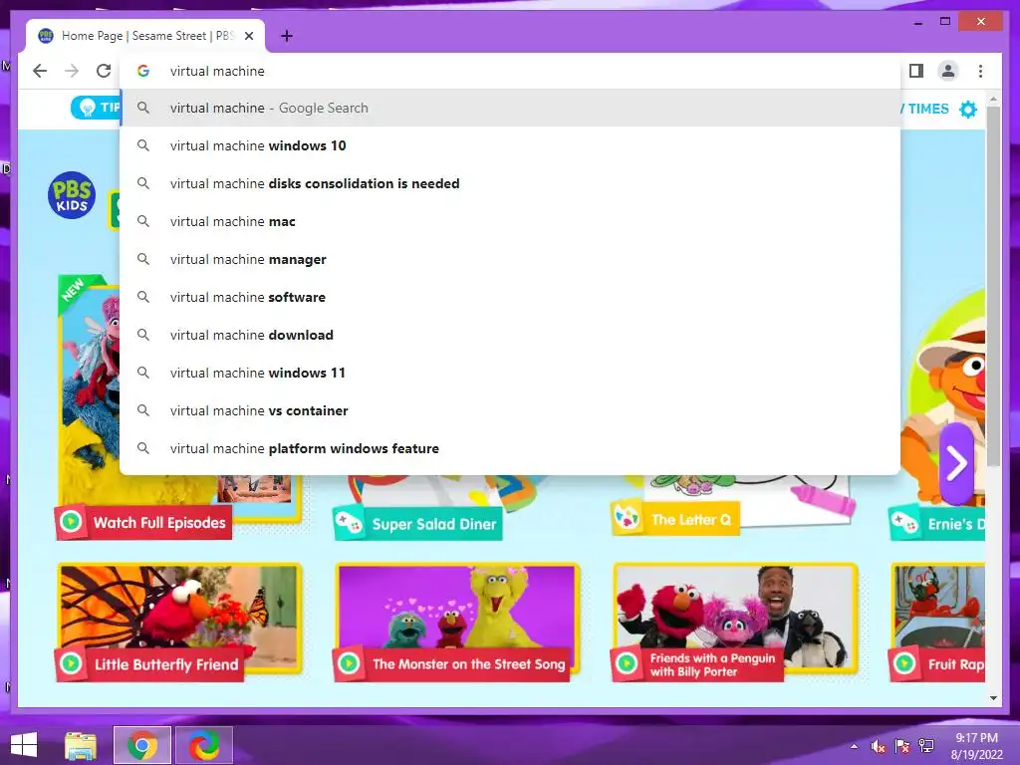
Task: Click the TIMES link in the header
Action: (927, 109)
